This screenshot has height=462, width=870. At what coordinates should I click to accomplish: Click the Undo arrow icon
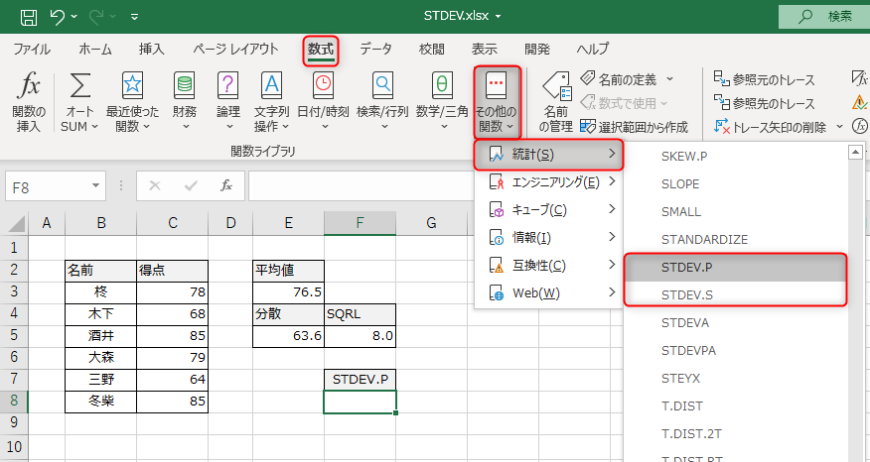point(58,17)
